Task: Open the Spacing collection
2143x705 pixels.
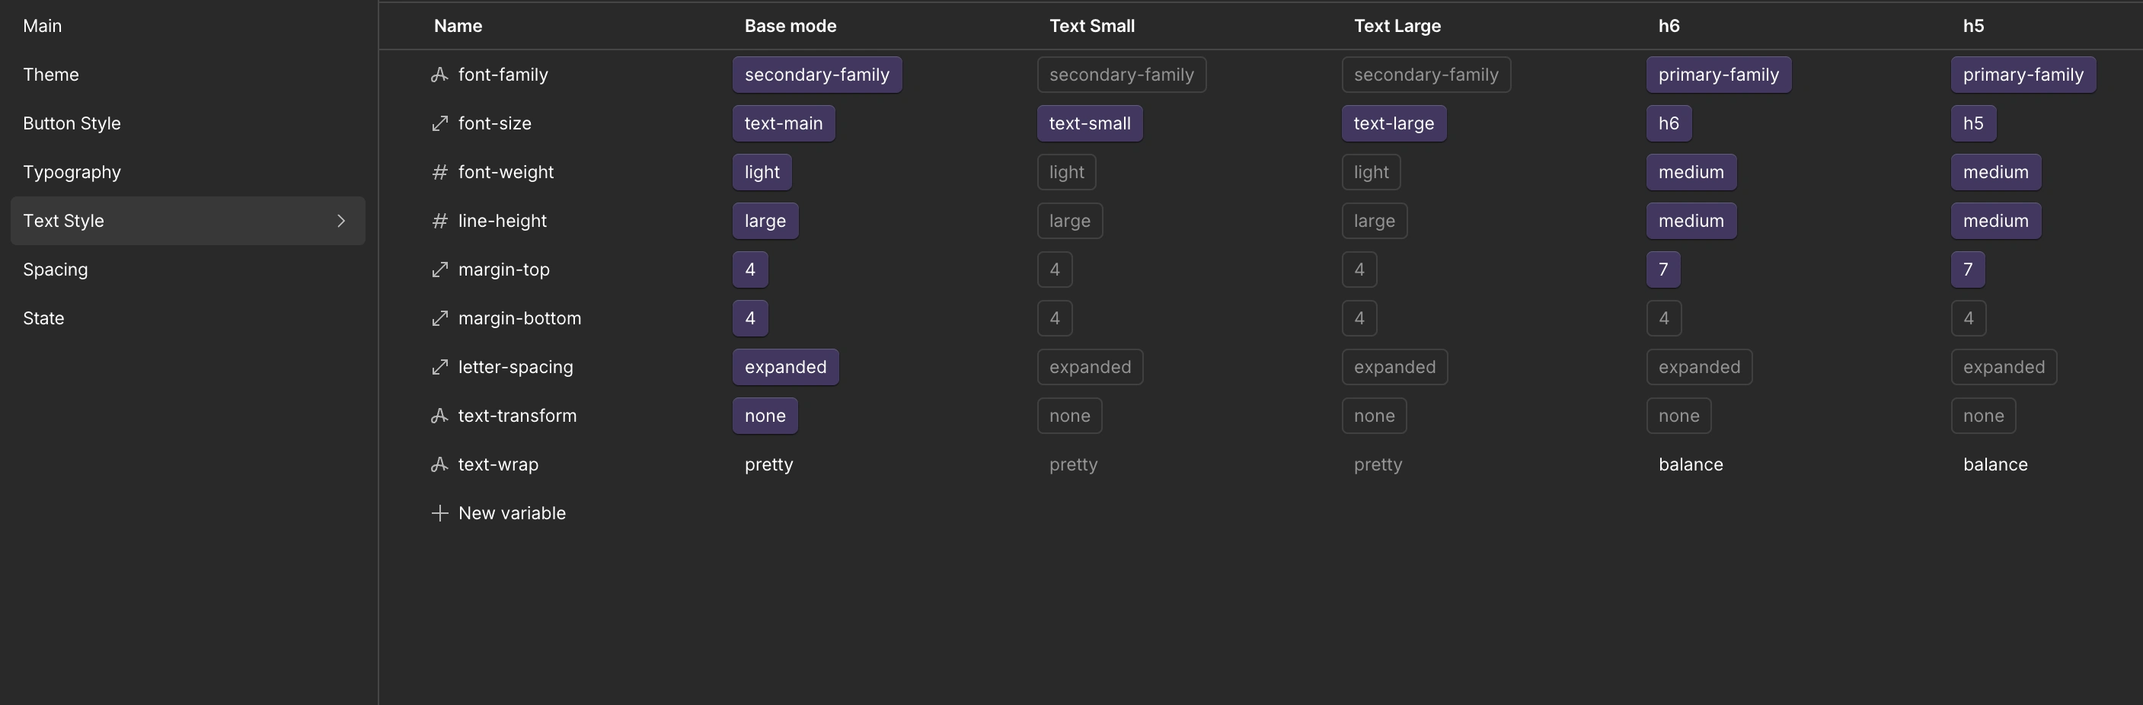Action: (56, 270)
